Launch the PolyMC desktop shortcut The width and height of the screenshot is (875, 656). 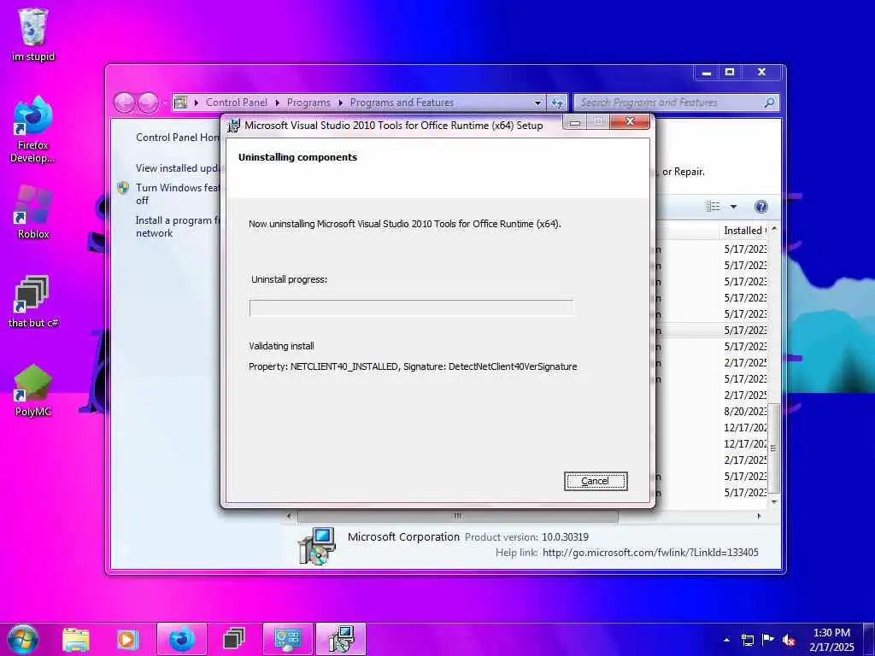[33, 390]
